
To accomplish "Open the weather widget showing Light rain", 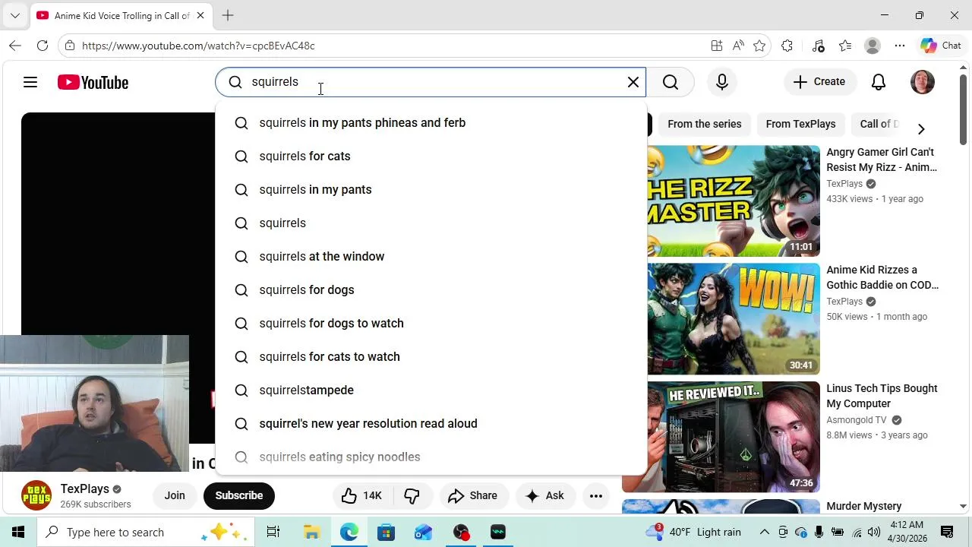I will pos(693,532).
